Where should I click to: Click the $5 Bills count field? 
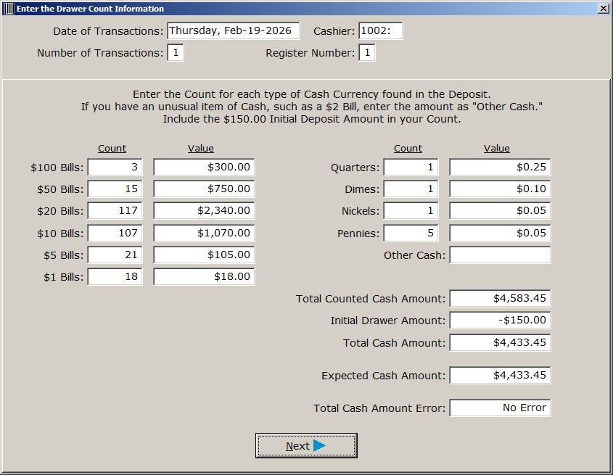click(115, 255)
